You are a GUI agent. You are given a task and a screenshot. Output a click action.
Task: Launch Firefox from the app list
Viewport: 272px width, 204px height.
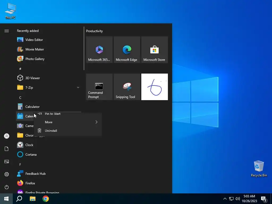coord(49,183)
